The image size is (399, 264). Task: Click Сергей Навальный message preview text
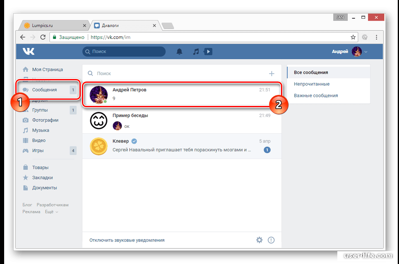pyautogui.click(x=182, y=150)
